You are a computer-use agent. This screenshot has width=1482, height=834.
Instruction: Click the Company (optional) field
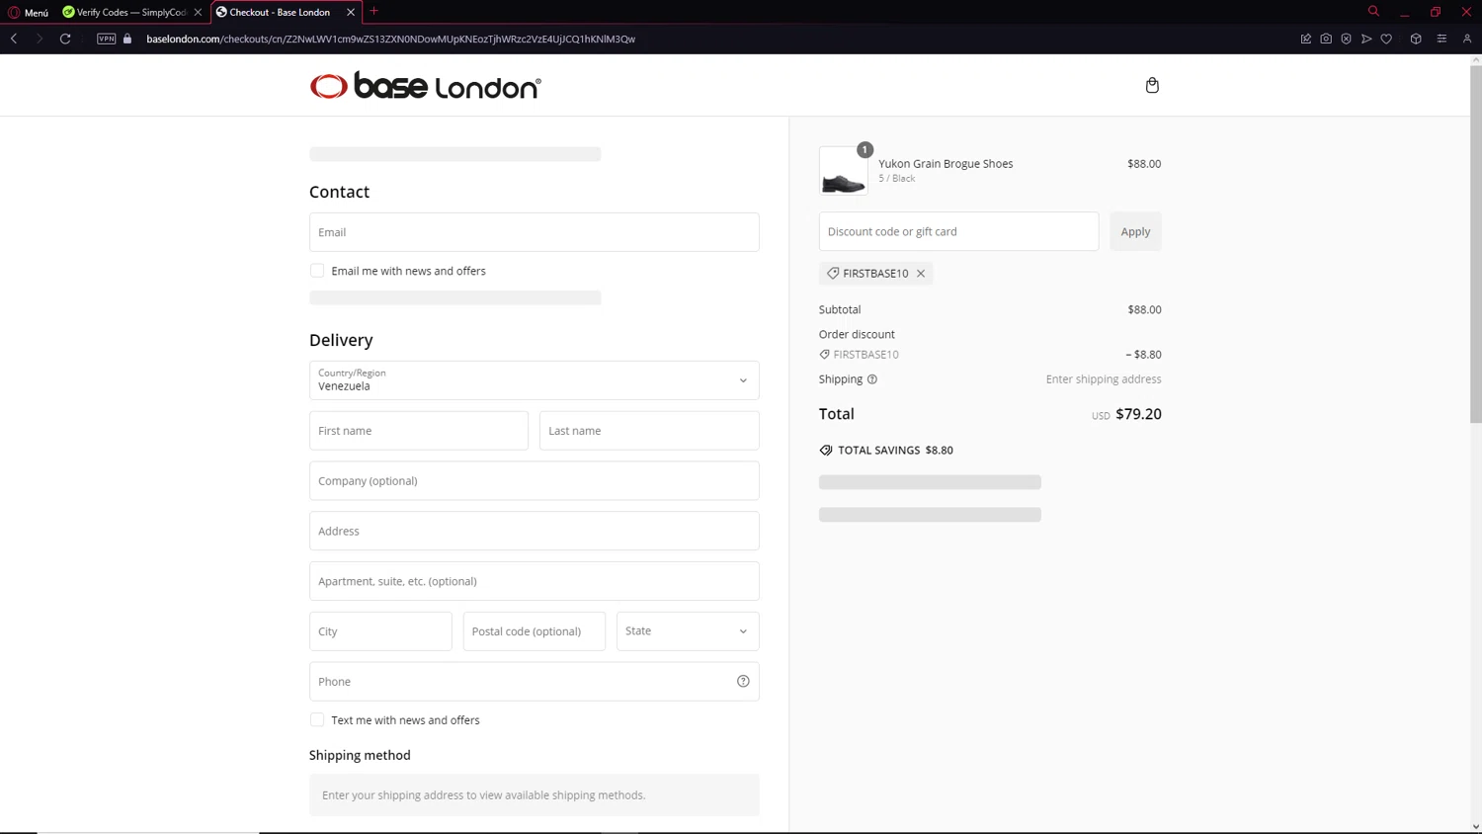[x=534, y=481]
